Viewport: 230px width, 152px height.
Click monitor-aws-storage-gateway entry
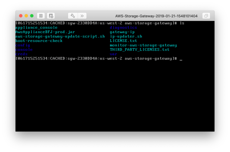click(x=143, y=45)
